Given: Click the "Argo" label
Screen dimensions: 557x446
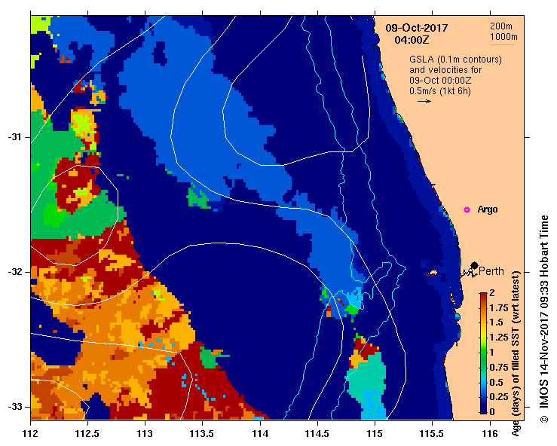Looking at the screenshot, I should [488, 209].
